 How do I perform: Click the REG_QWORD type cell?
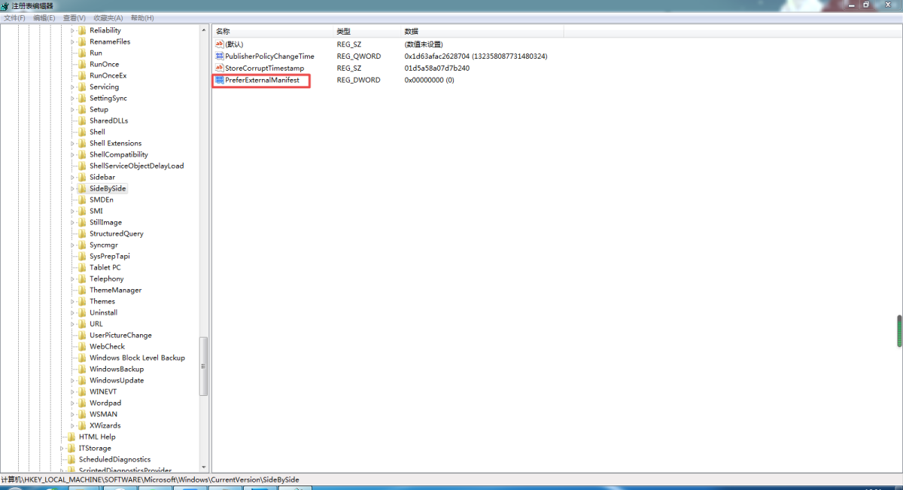coord(359,56)
